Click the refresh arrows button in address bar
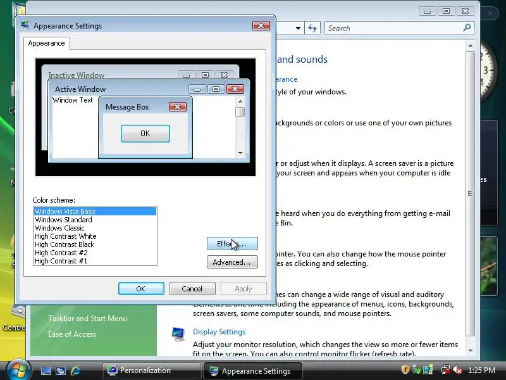 pos(312,28)
